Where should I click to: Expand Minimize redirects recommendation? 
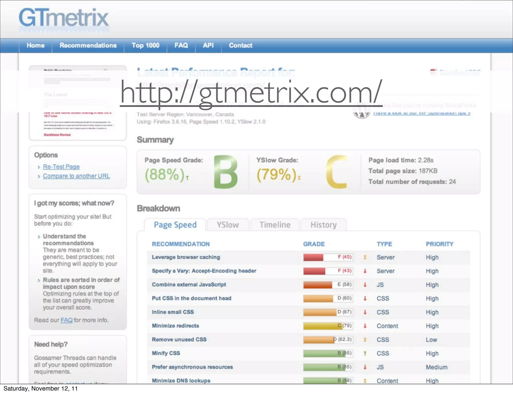click(x=175, y=326)
